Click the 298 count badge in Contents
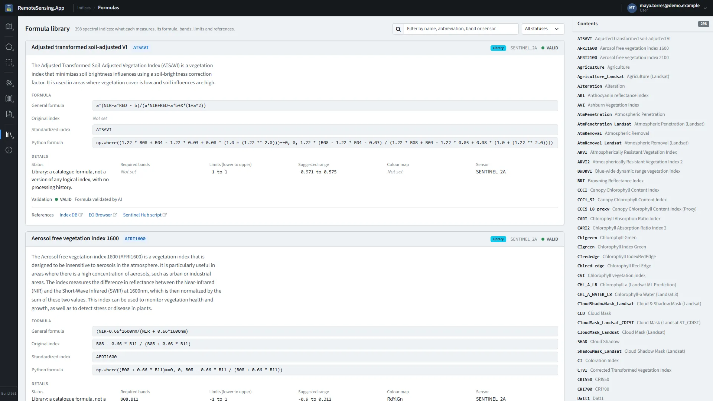The width and height of the screenshot is (713, 401). pos(703,24)
